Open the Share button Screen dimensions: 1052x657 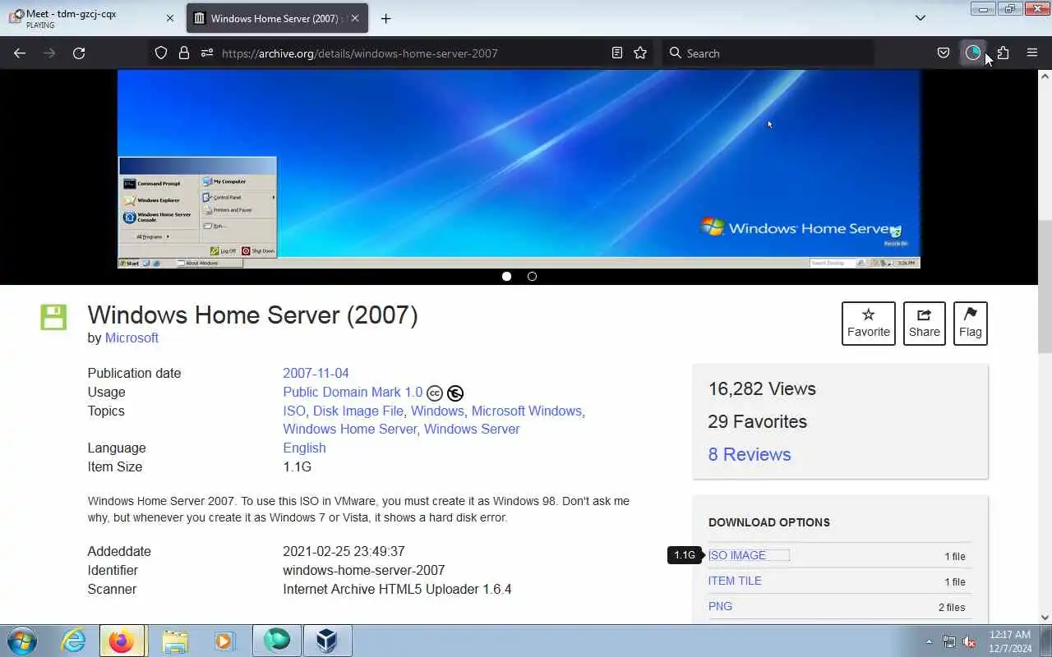click(x=925, y=324)
